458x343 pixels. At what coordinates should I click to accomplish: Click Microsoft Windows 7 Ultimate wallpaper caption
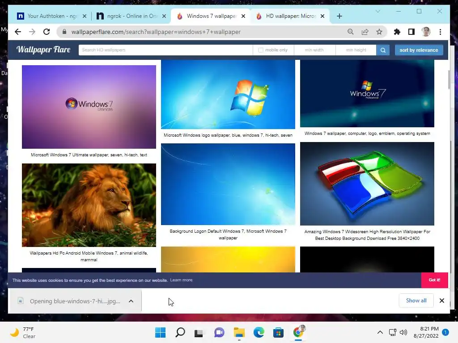(89, 155)
